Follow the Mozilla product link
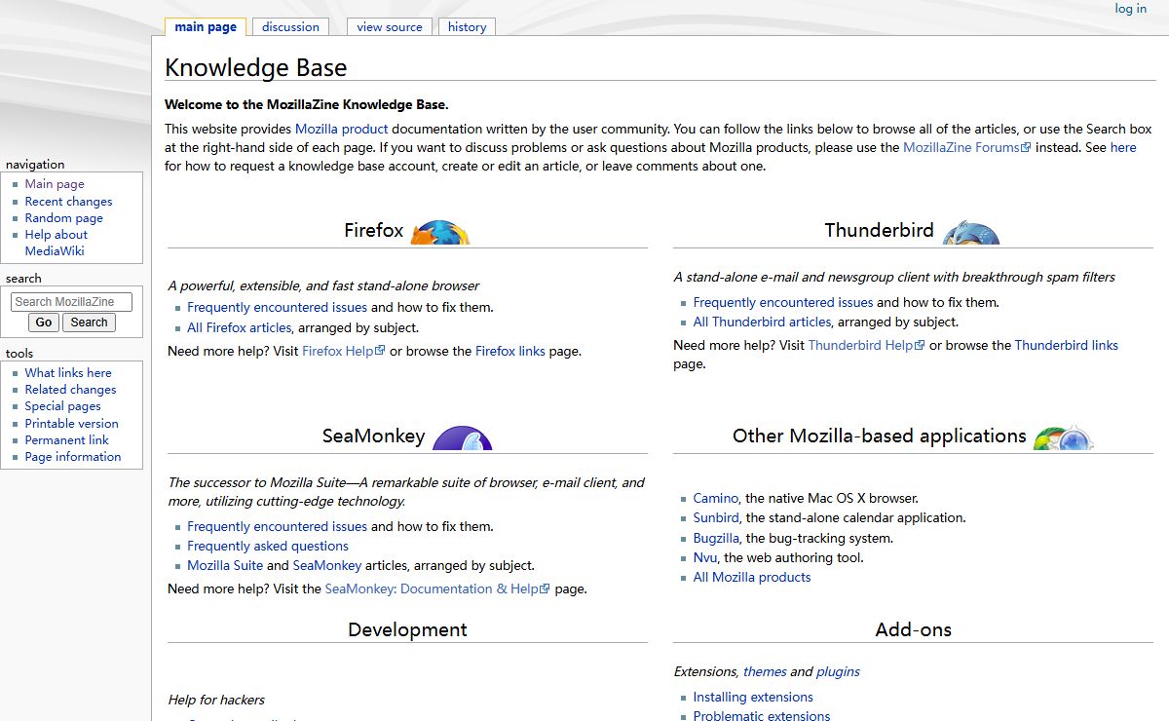The width and height of the screenshot is (1169, 721). coord(341,129)
